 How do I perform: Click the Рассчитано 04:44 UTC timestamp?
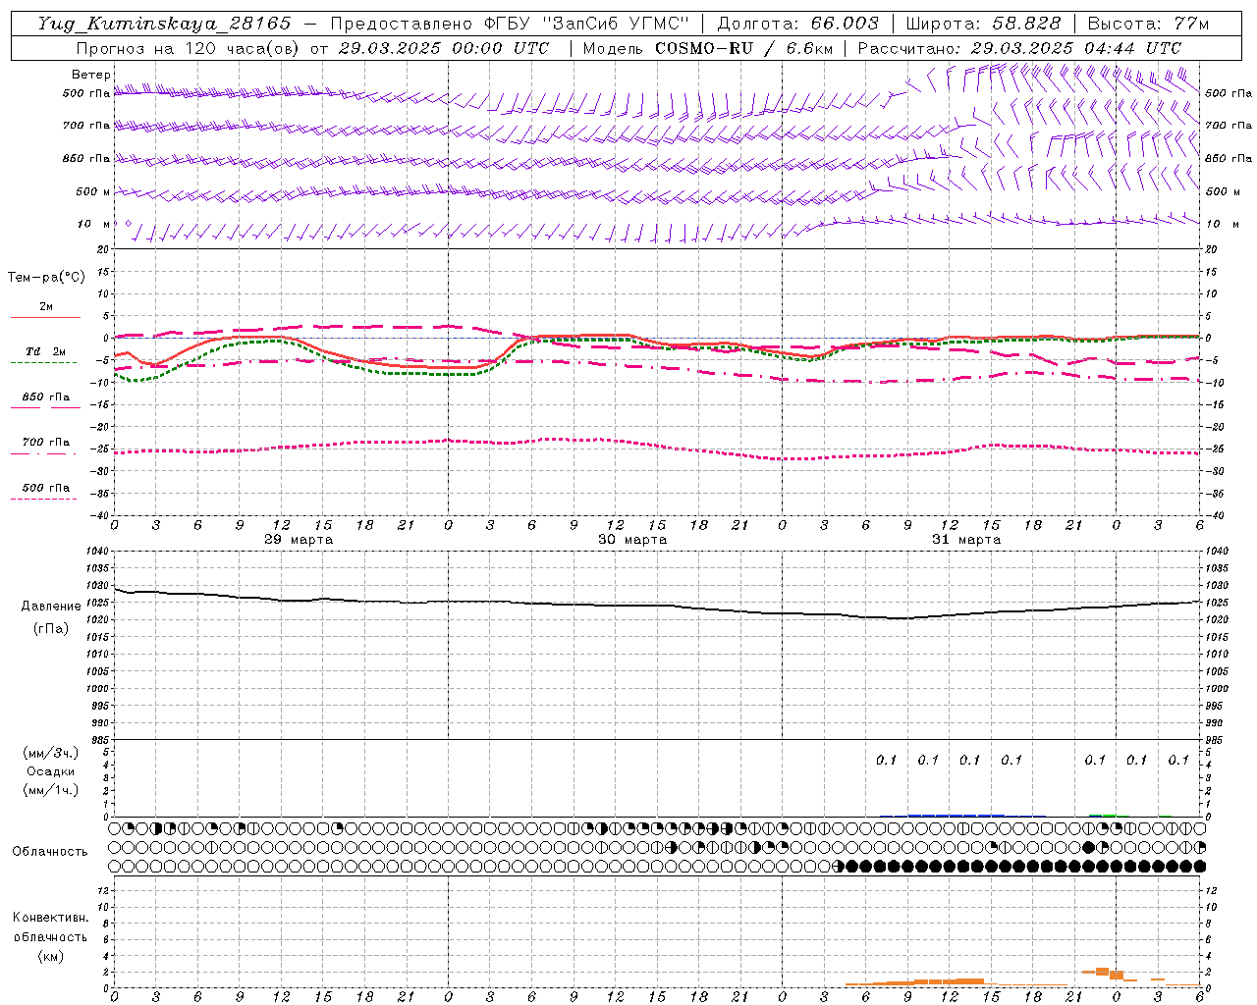click(1019, 48)
